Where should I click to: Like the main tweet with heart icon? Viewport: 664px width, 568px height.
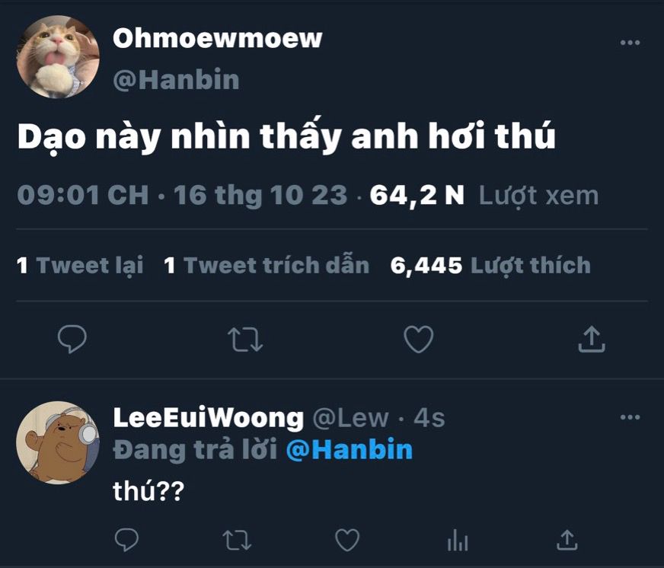click(x=418, y=340)
